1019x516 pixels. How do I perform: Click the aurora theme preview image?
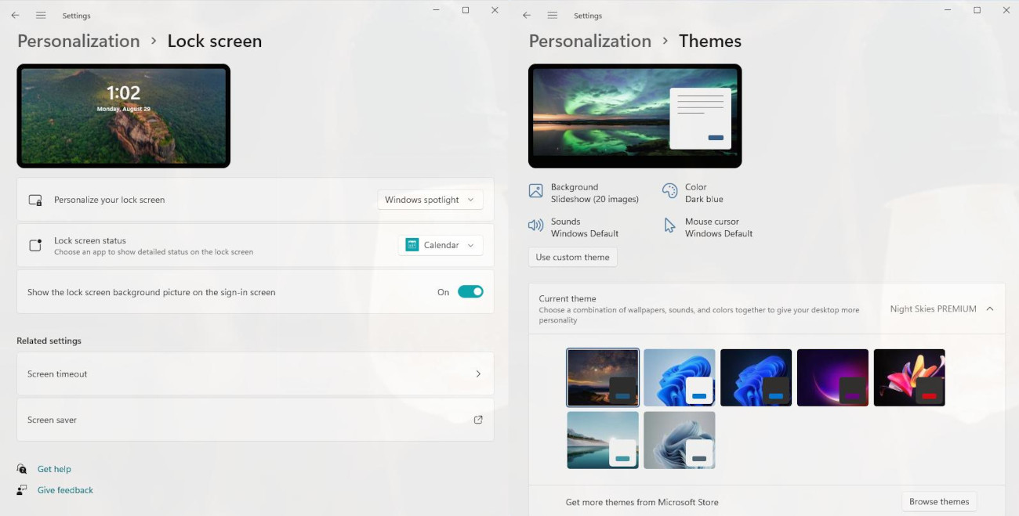635,116
